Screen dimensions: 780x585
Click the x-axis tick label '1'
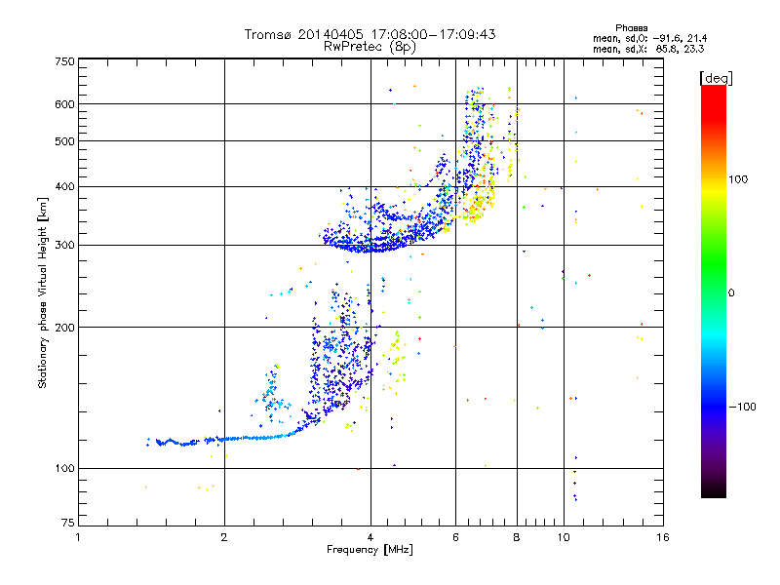78,537
